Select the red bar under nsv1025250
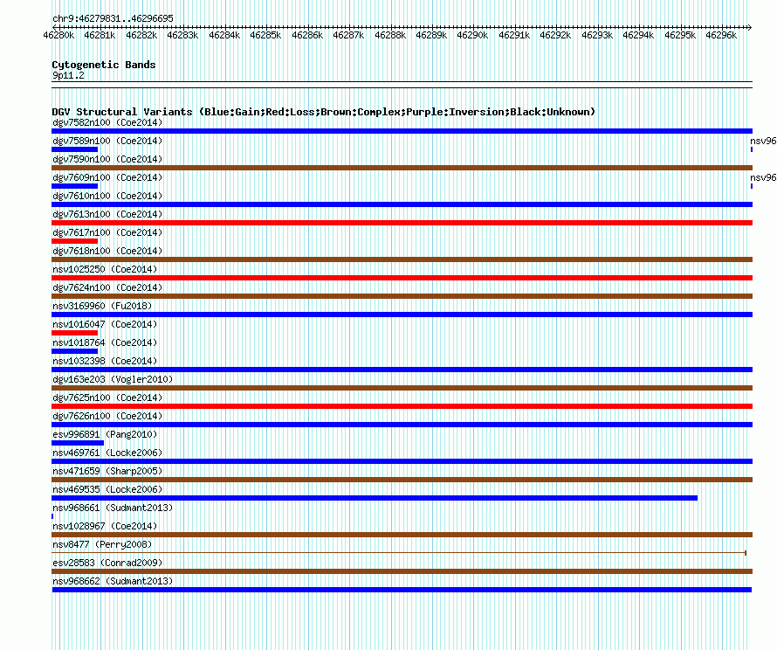777x650 pixels. (402, 278)
